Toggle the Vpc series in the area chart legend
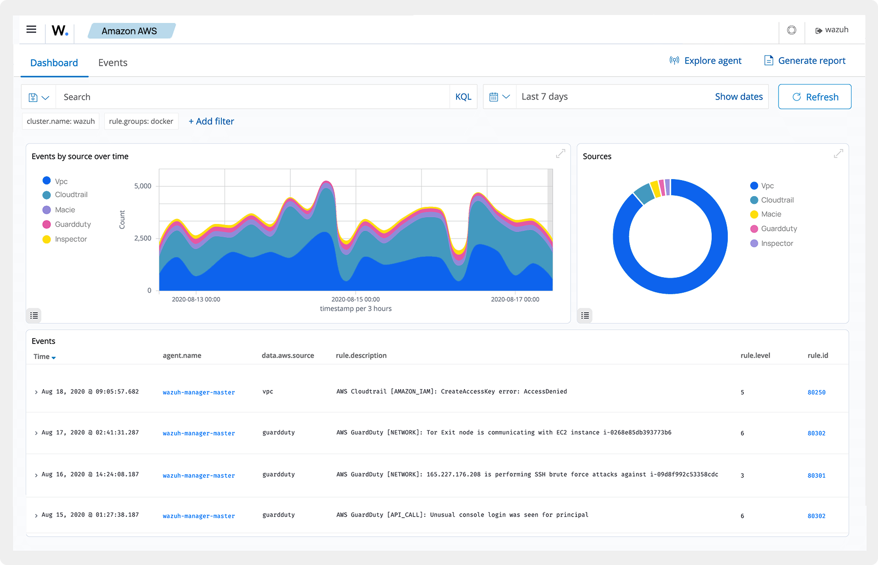 60,181
